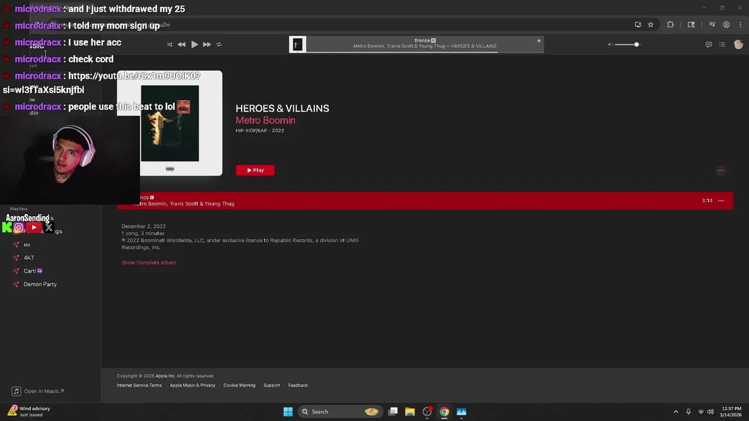This screenshot has width=749, height=421.
Task: Open the system volume tray icon
Action: 710,412
